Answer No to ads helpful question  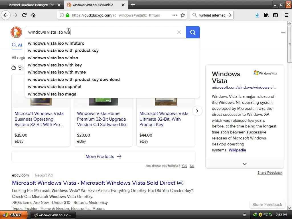192,166
